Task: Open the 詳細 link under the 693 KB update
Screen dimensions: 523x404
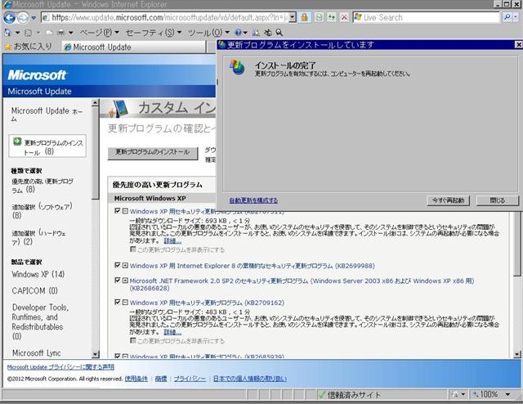Action: [172, 240]
